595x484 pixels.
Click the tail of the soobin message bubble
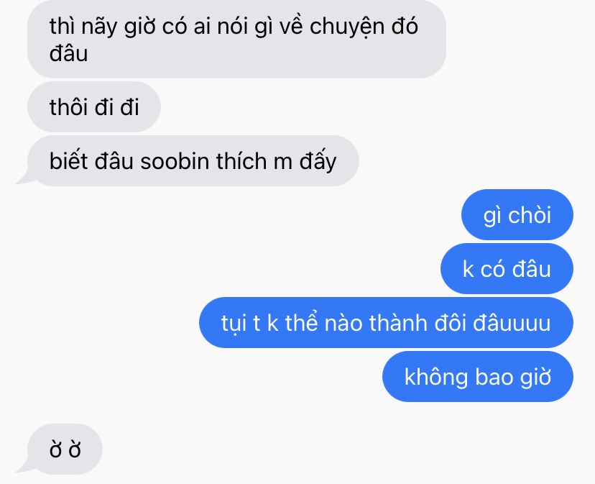[x=24, y=179]
